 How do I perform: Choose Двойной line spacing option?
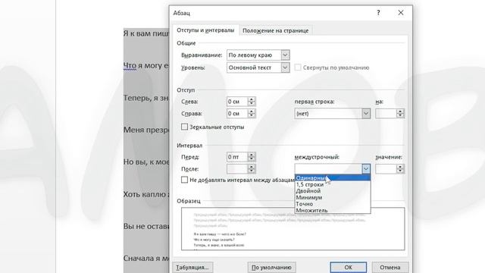pos(333,191)
